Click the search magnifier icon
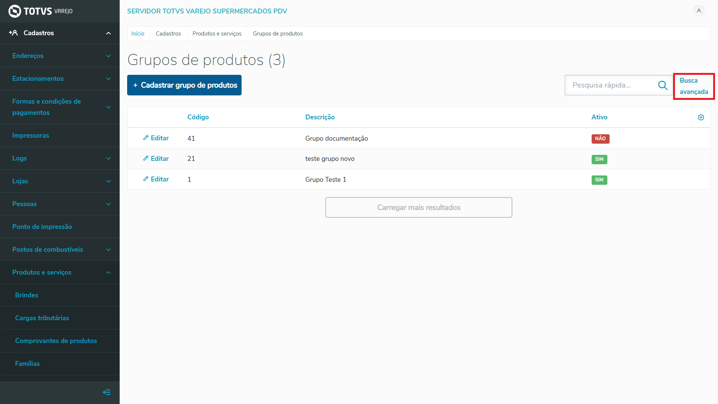Screen dimensions: 718x404 [663, 85]
